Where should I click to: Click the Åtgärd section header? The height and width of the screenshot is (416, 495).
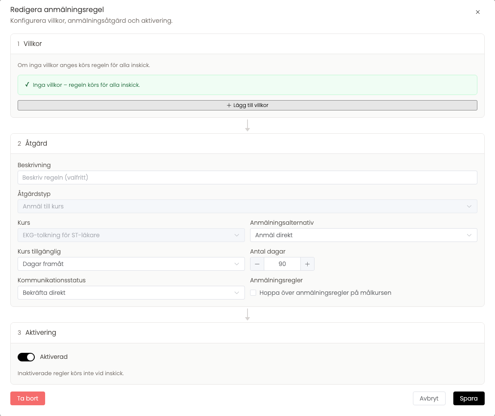click(247, 144)
